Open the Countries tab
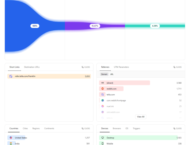The image size is (190, 145). [x=14, y=129]
